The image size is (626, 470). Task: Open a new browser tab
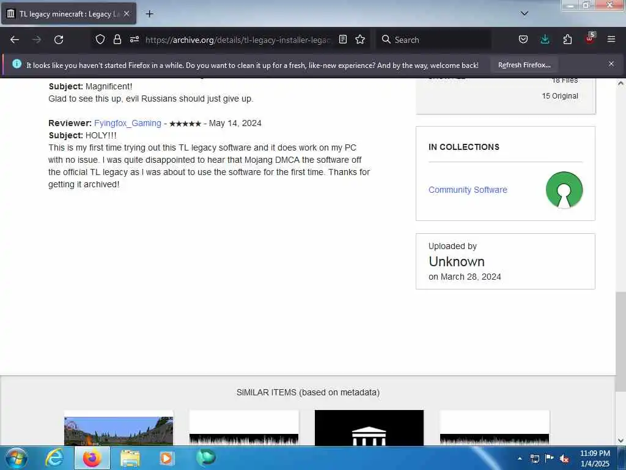[x=149, y=14]
